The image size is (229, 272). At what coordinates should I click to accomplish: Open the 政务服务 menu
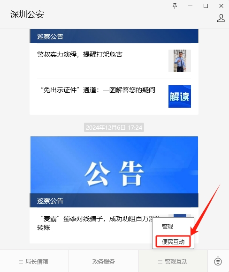point(104,261)
